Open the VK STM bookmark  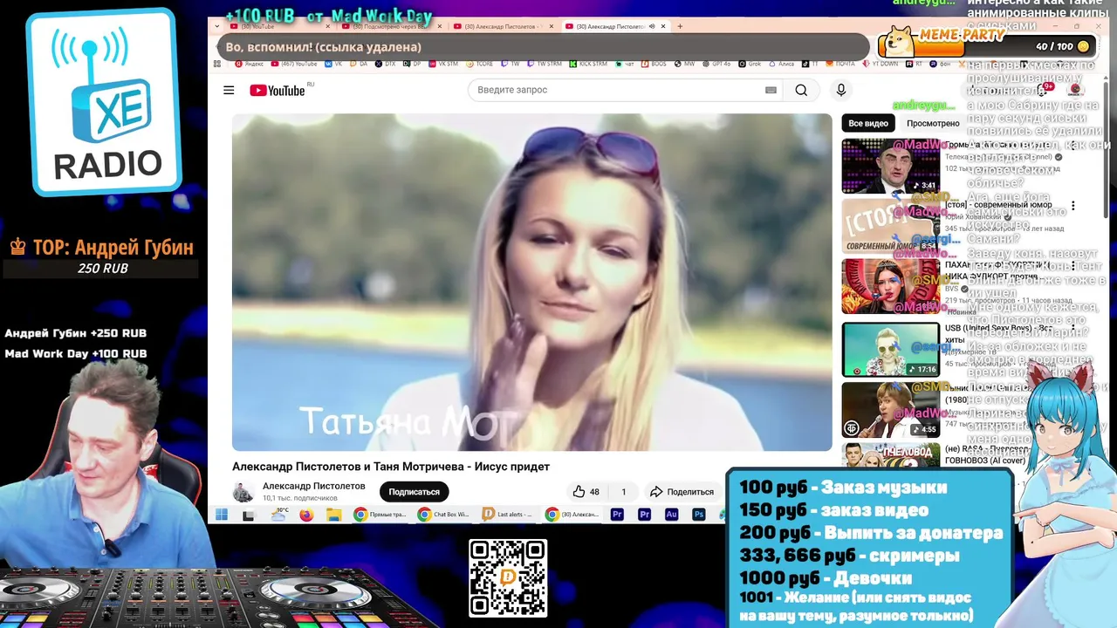click(442, 64)
